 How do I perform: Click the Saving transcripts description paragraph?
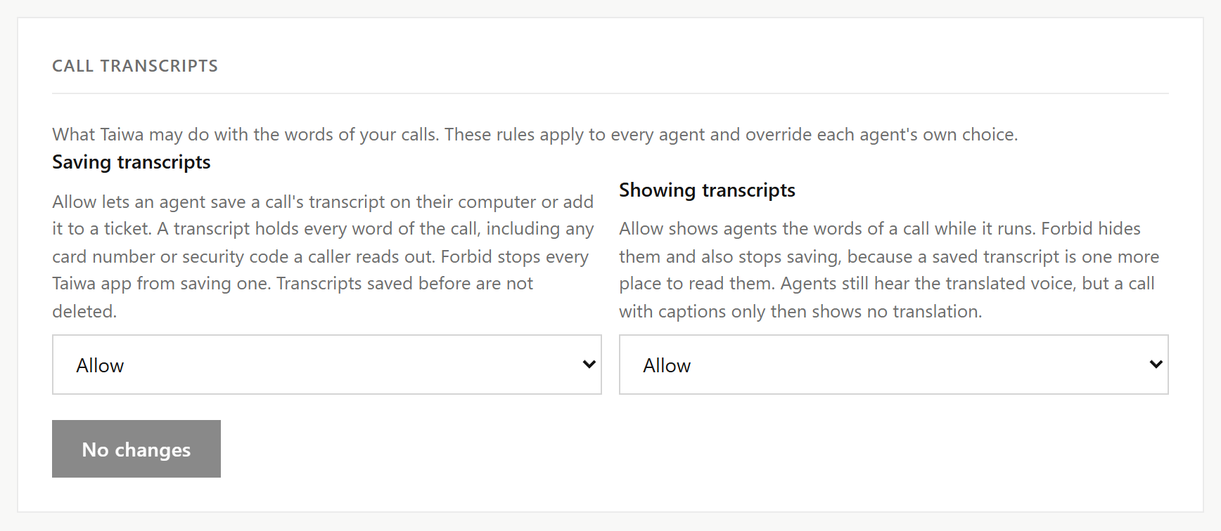(324, 256)
